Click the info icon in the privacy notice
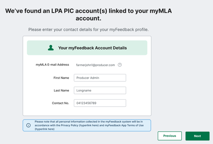Viewport: 213px width, 144px height. click(x=28, y=125)
